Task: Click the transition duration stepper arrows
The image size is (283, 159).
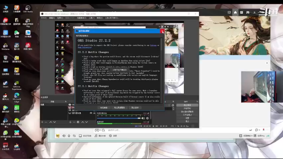Action: 173,109
